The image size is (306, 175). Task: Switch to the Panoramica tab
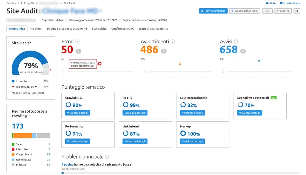coord(17,29)
